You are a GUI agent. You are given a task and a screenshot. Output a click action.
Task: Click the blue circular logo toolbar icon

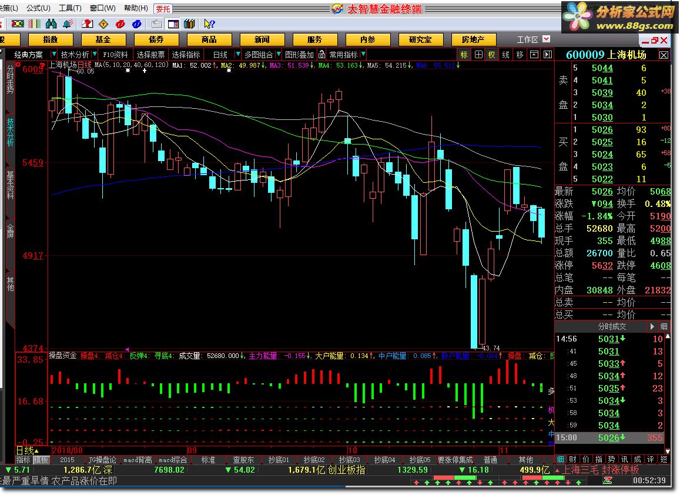click(136, 24)
